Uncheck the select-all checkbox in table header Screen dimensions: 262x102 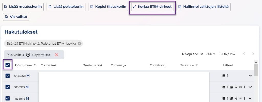pos(8,65)
